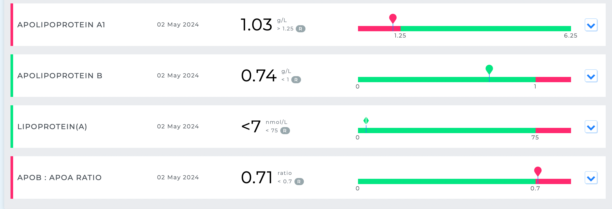This screenshot has width=612, height=209.
Task: Click the pink Apolipoprotein A1 range marker pin
Action: pos(393,18)
